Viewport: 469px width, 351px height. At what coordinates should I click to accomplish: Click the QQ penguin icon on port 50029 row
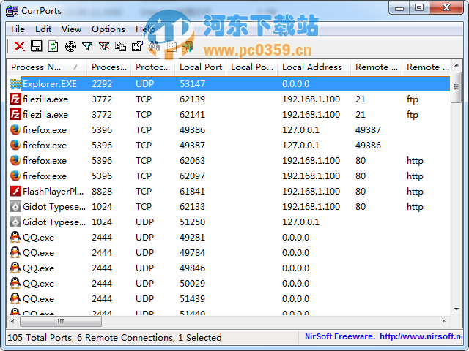15,284
